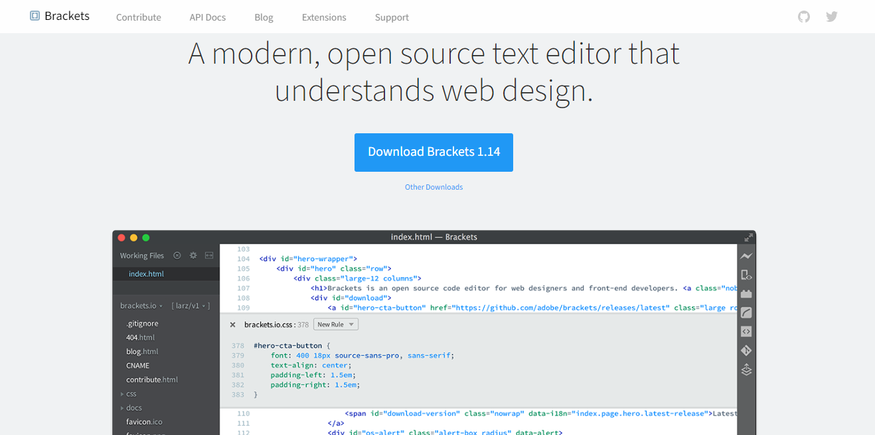The image size is (875, 435).
Task: Click the Git extension icon in the sidebar
Action: tap(746, 350)
